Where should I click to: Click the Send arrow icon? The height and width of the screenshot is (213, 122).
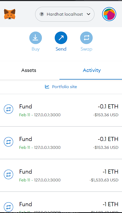coord(61,38)
